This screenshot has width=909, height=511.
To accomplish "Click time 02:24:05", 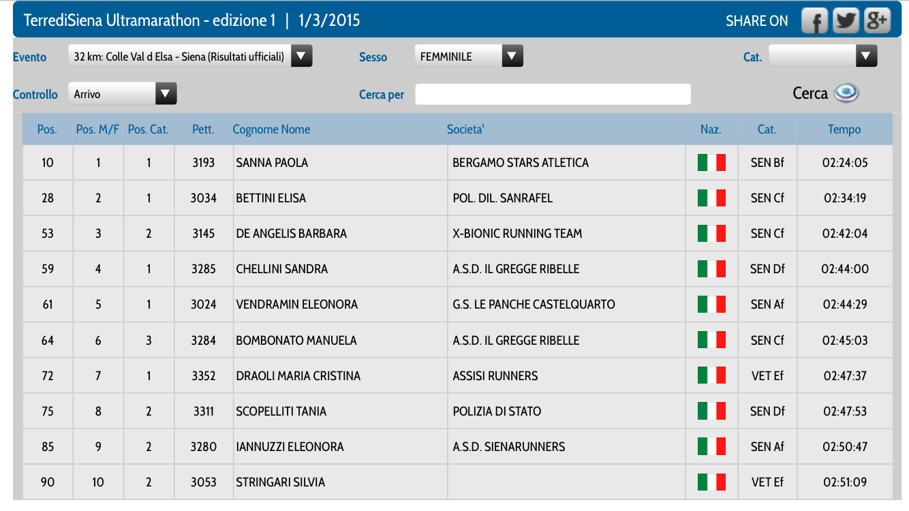I will [845, 163].
